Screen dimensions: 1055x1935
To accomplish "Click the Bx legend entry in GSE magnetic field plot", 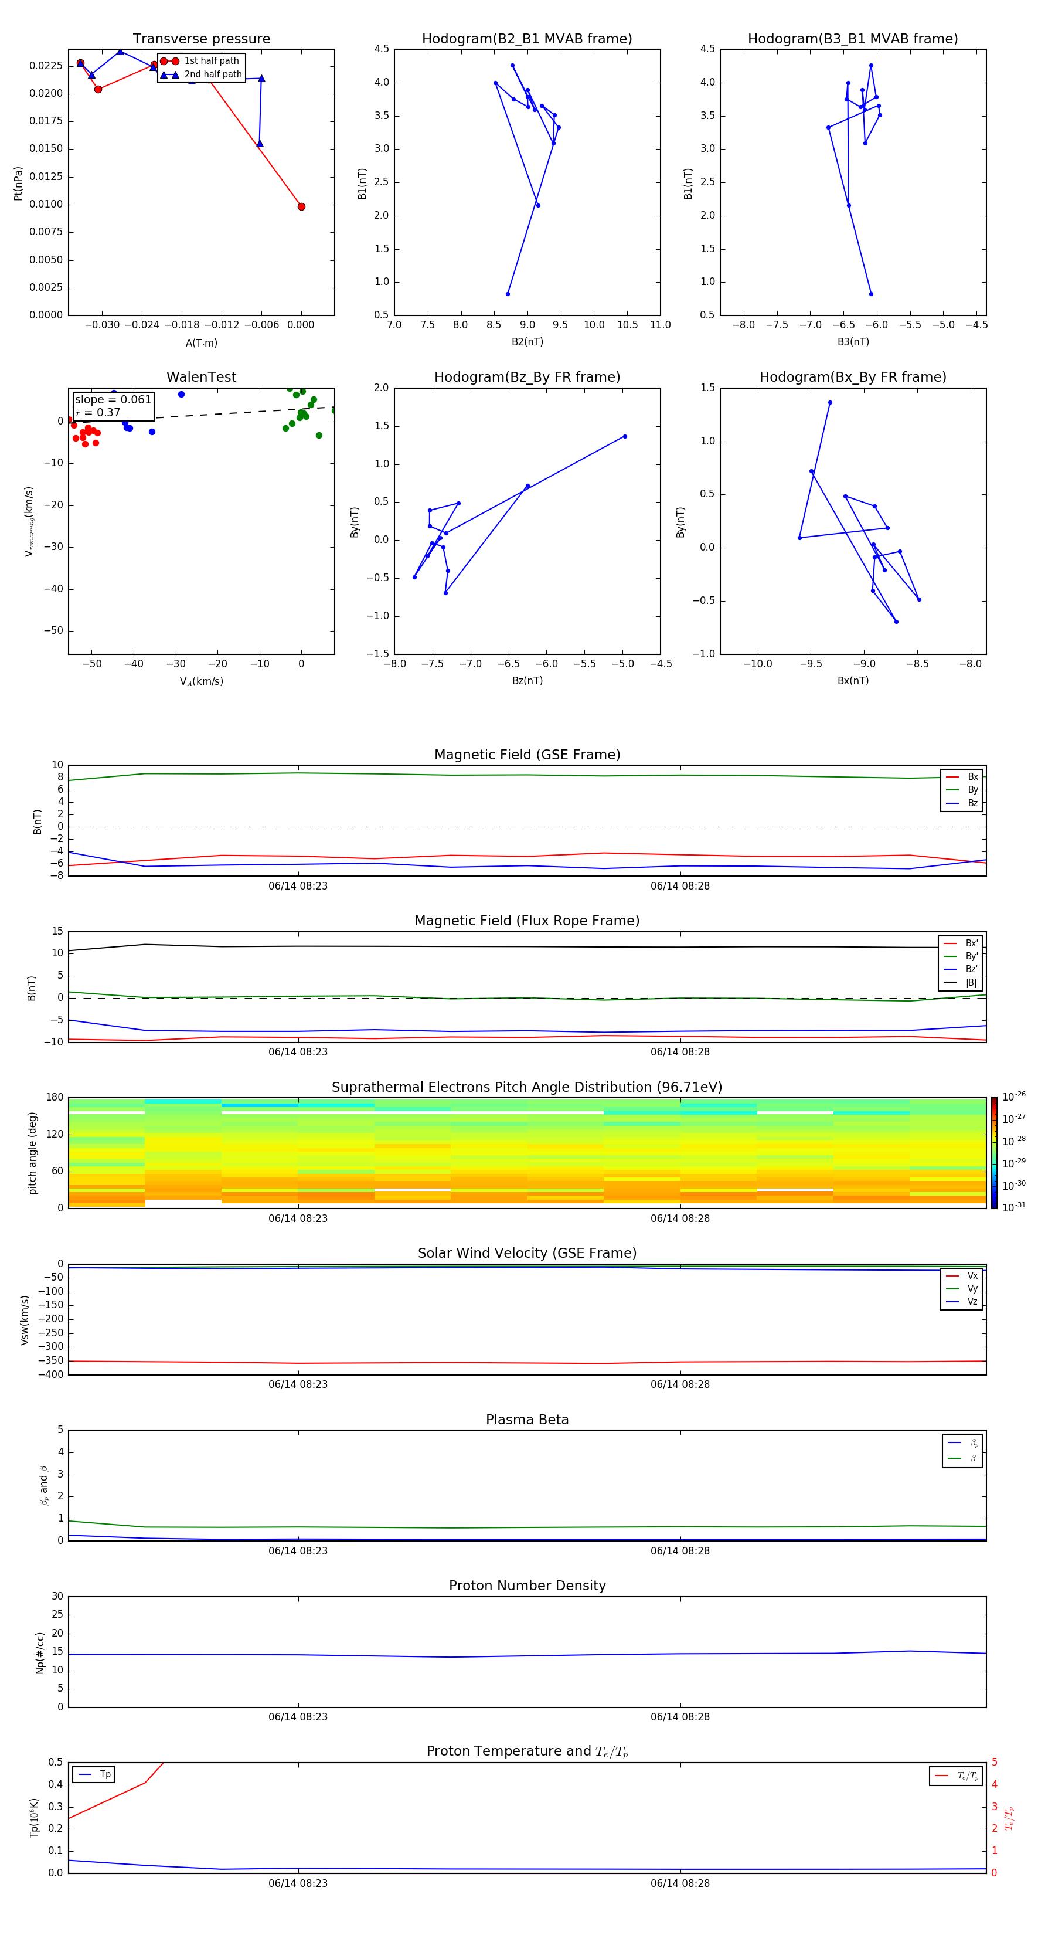I will pyautogui.click(x=962, y=777).
